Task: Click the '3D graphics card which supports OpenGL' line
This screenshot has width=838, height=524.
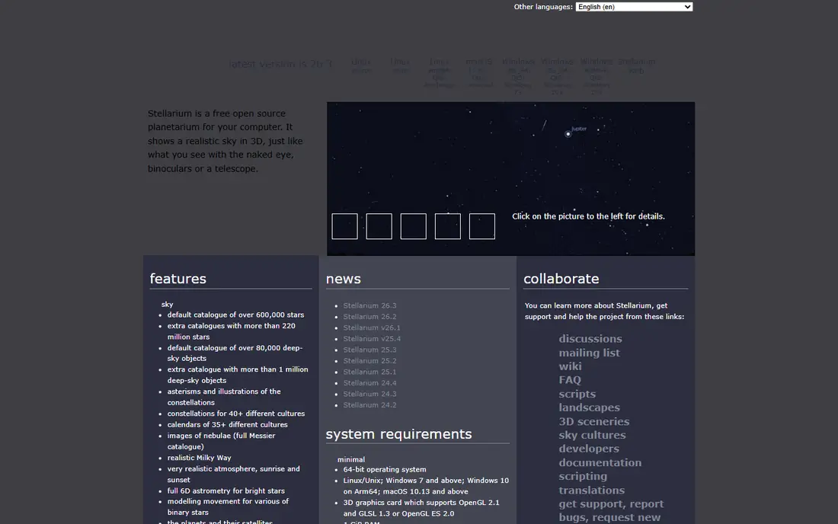Action: pos(421,508)
